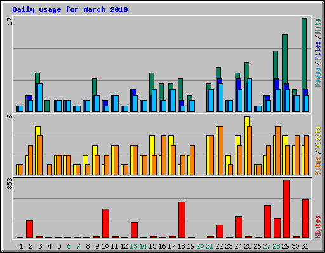Viewport: 325px width, 253px height.
Task: Click the green day 7 axis label
Action: 78,246
